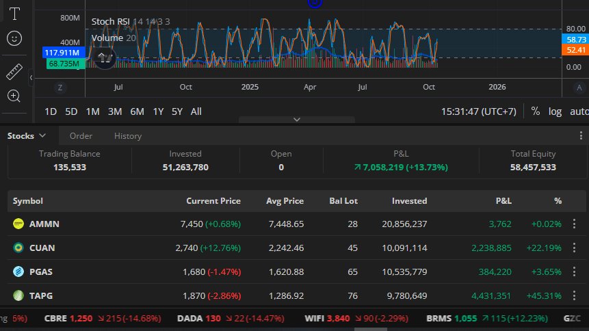Set chart range to 1D
This screenshot has height=331, width=589.
(x=51, y=111)
